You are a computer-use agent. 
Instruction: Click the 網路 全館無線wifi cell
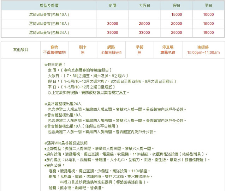tap(111, 50)
